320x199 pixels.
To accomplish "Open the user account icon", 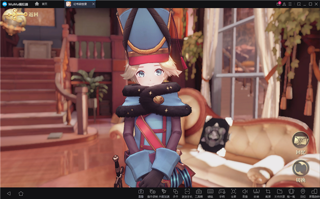I will 284,4.
